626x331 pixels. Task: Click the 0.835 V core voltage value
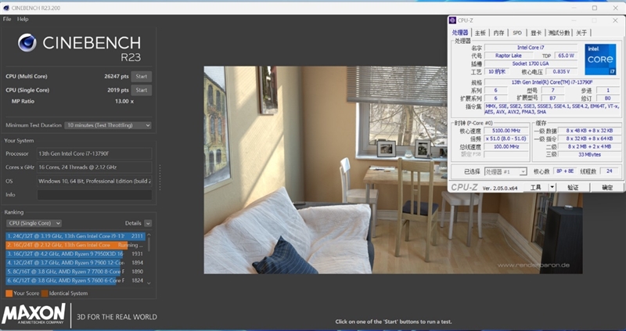pos(561,71)
